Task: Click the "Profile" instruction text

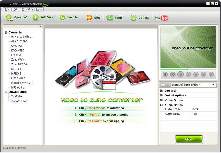Action: click(x=94, y=115)
